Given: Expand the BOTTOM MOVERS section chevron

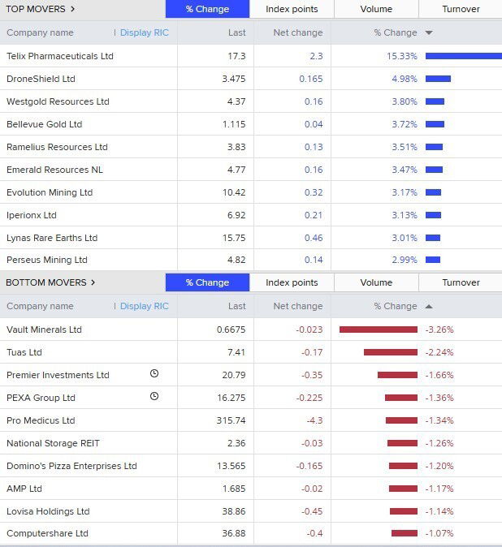Looking at the screenshot, I should click(93, 282).
